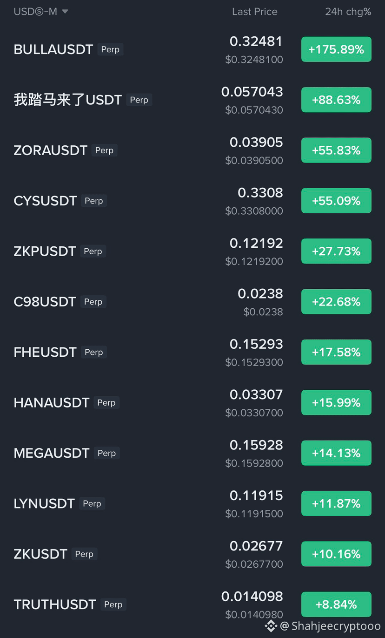Image resolution: width=385 pixels, height=638 pixels.
Task: Click the Perp tag beside HANAUSDT
Action: coord(106,403)
